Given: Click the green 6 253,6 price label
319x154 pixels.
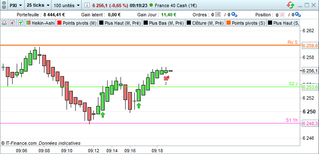Looking at the screenshot, I should pyautogui.click(x=310, y=87).
